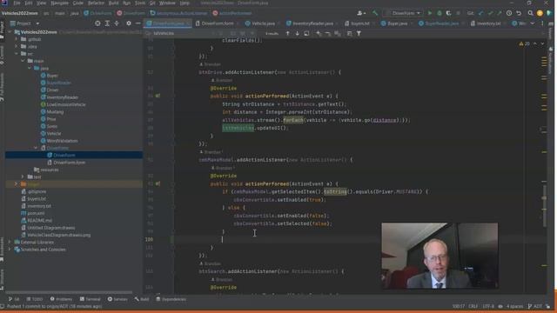The height and width of the screenshot is (313, 557).
Task: Click the locate/select opened file target icon
Action: pyautogui.click(x=97, y=23)
